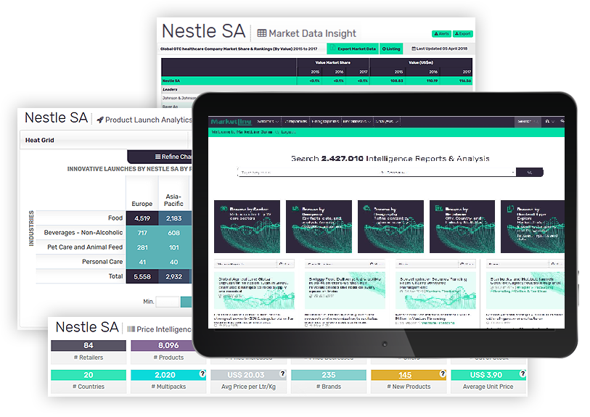The width and height of the screenshot is (590, 417).
Task: Click the Refine Chart button in Heat Grid
Action: tap(160, 157)
